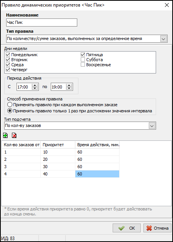This screenshot has height=242, width=173.
Task: Confirm with the OK button
Action: click(126, 228)
